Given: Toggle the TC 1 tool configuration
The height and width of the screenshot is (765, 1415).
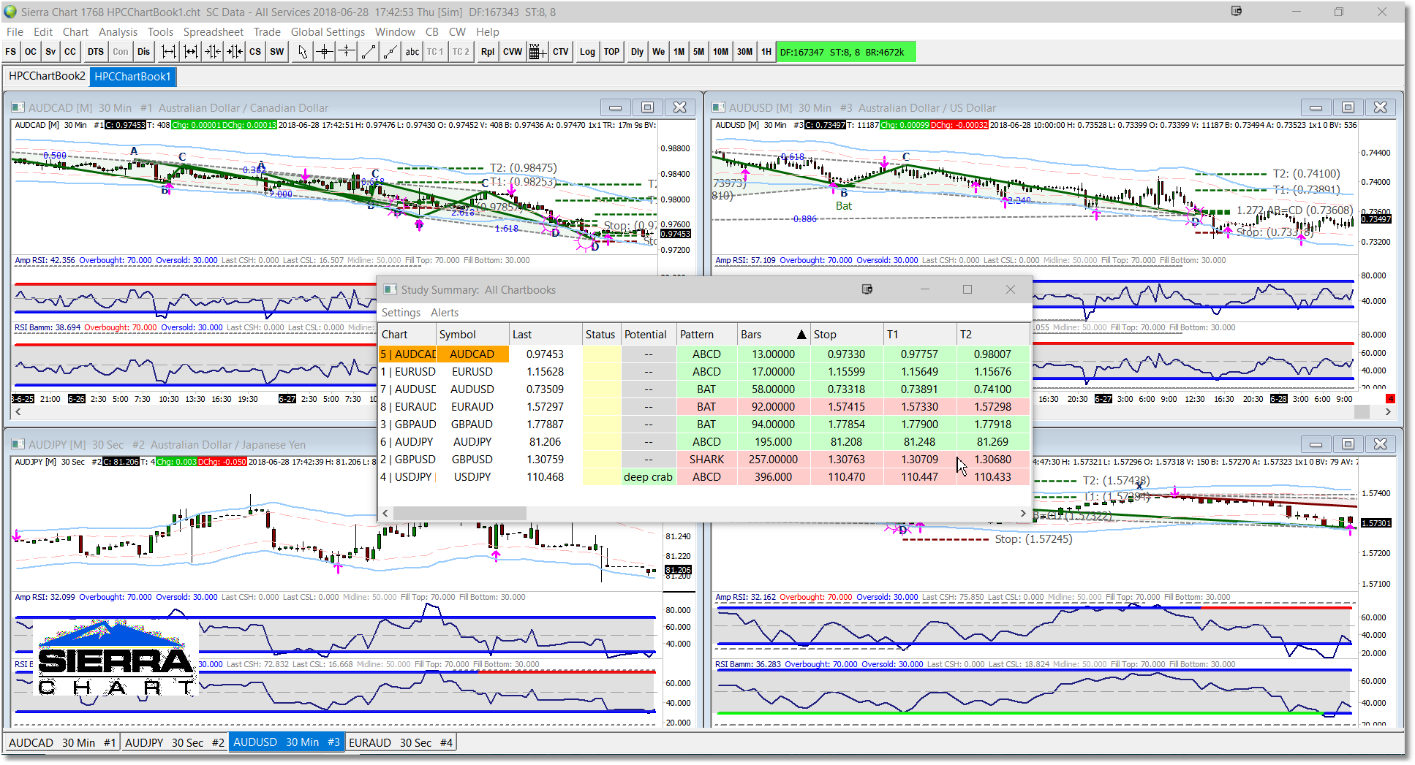Looking at the screenshot, I should 435,51.
